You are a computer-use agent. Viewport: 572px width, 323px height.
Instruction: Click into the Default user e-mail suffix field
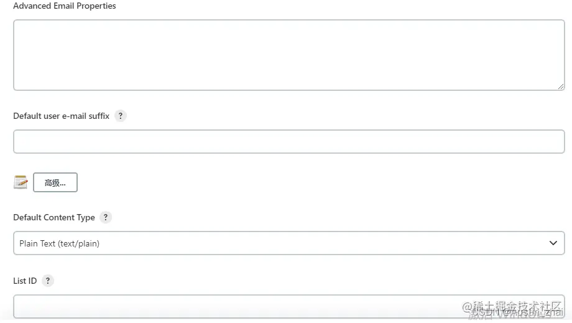289,142
